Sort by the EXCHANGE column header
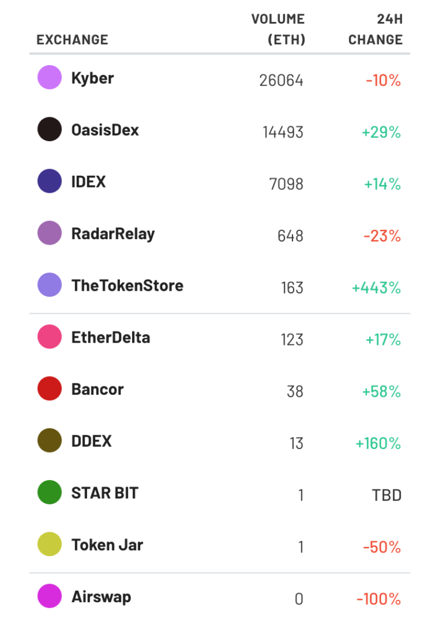The height and width of the screenshot is (623, 435). click(72, 40)
